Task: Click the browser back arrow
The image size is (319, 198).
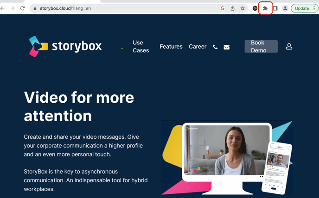Action: (x=2, y=8)
